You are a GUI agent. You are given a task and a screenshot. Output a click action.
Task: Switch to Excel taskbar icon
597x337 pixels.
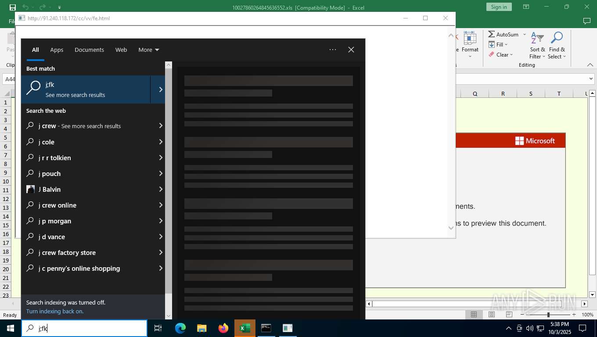[245, 328]
